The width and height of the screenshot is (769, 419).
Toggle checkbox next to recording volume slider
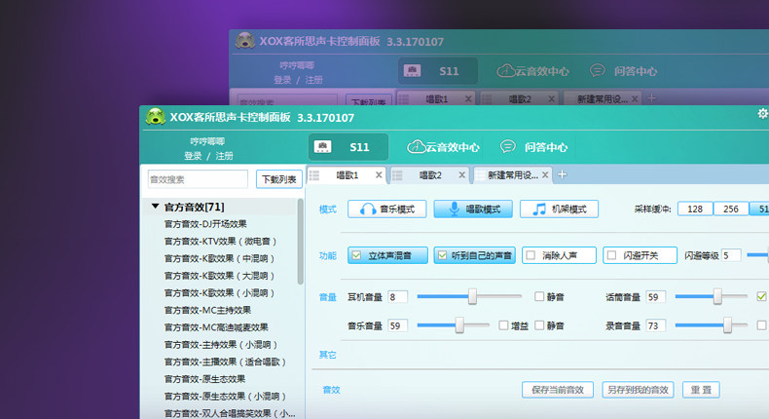click(761, 325)
